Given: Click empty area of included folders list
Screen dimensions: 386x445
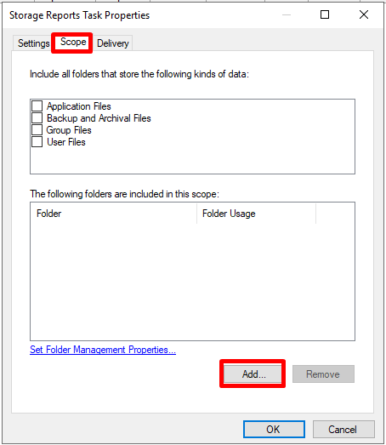Looking at the screenshot, I should point(192,281).
